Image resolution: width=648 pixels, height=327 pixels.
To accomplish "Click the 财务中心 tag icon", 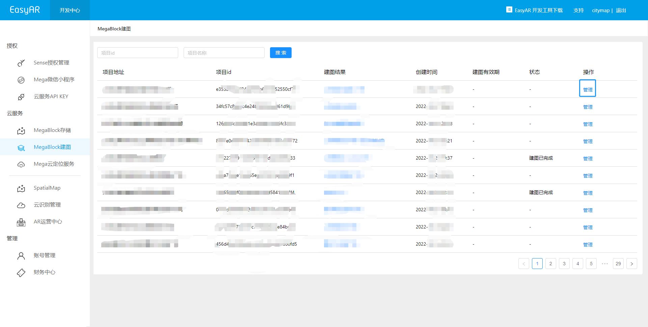I will pos(21,273).
